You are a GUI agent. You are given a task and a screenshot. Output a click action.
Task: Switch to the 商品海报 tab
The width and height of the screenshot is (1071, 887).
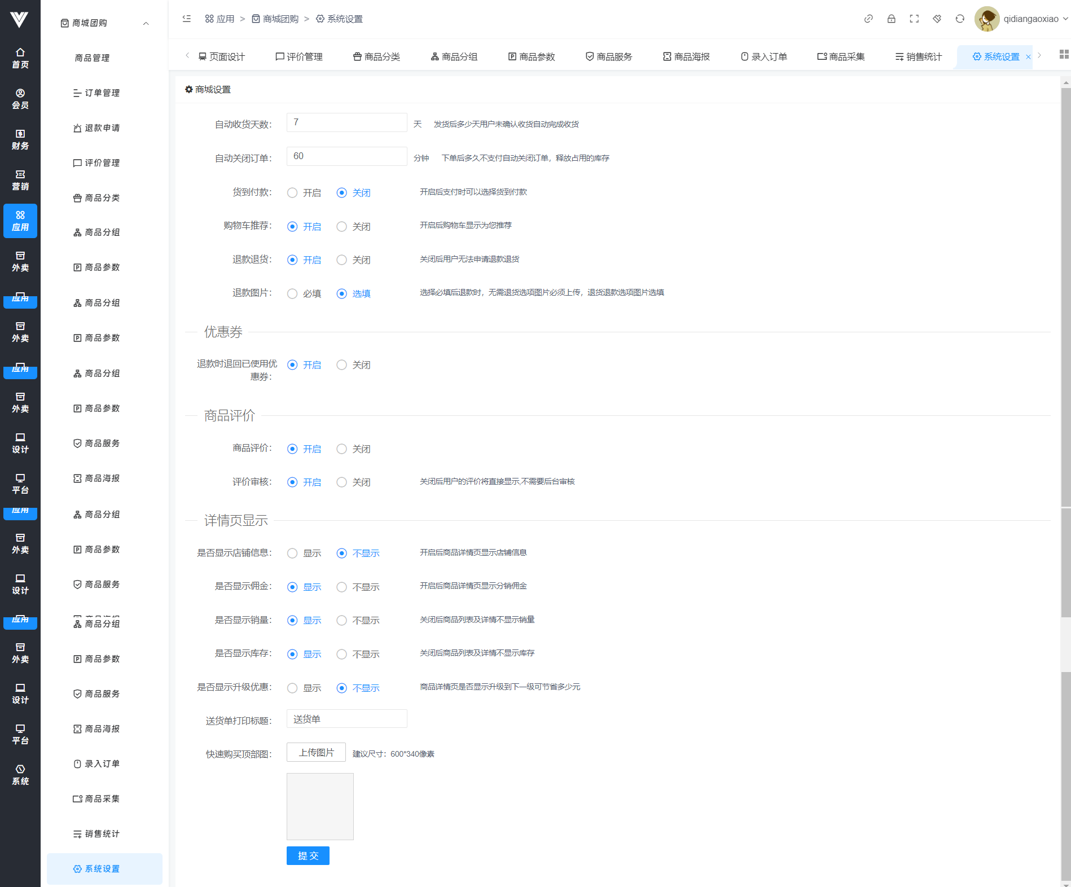(x=686, y=57)
